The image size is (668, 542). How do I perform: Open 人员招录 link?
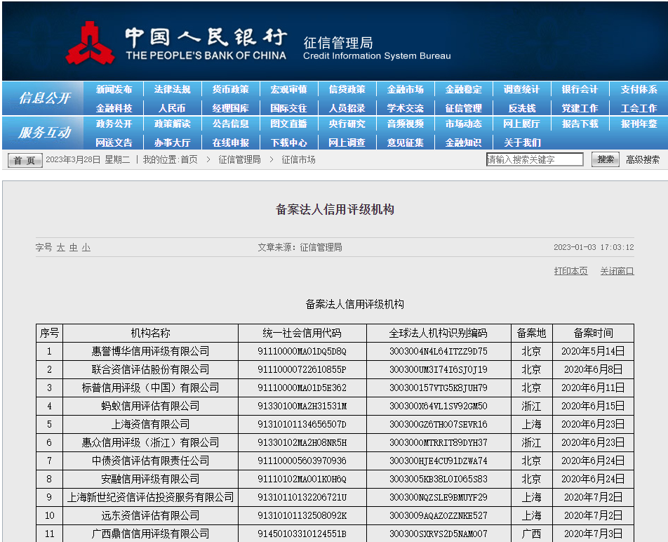[x=347, y=108]
